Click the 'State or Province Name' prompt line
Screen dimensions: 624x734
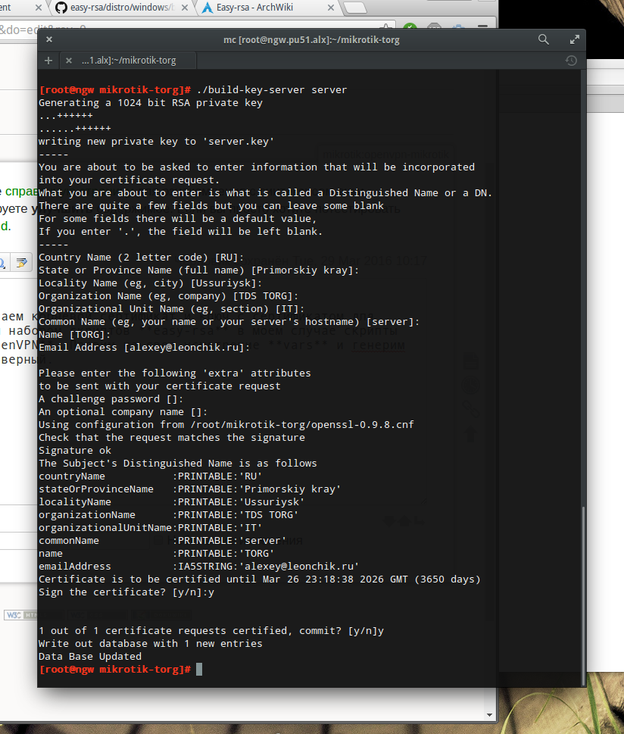tap(199, 270)
